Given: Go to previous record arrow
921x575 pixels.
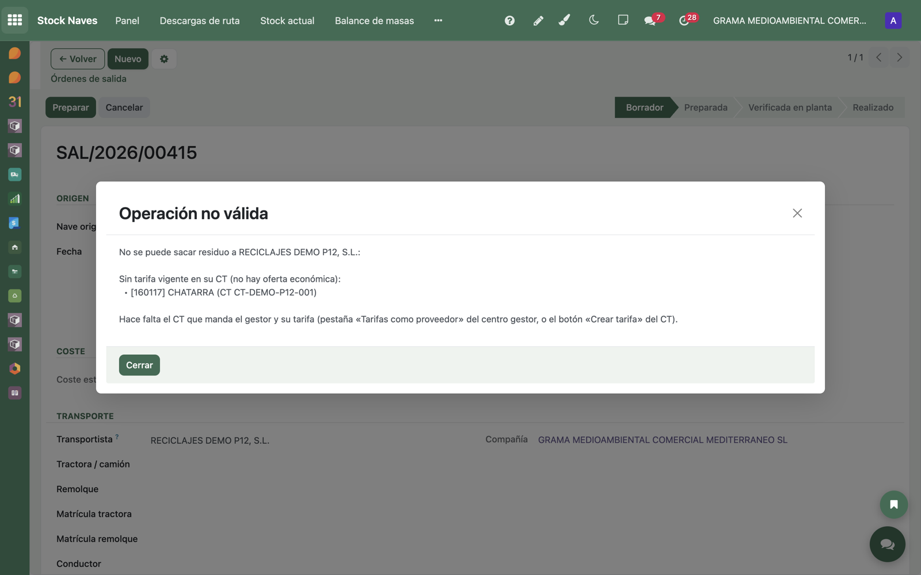Looking at the screenshot, I should click(878, 57).
